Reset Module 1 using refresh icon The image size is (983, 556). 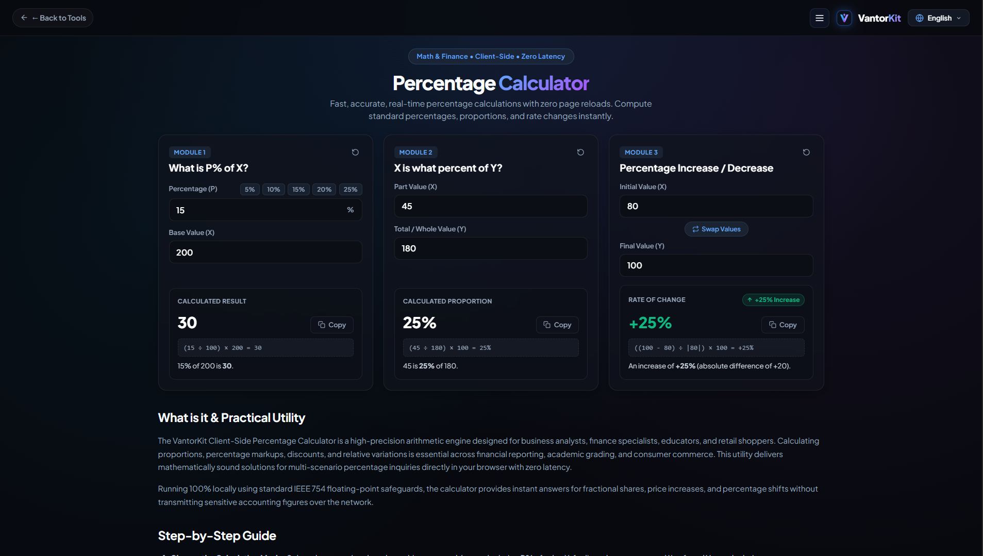coord(355,152)
